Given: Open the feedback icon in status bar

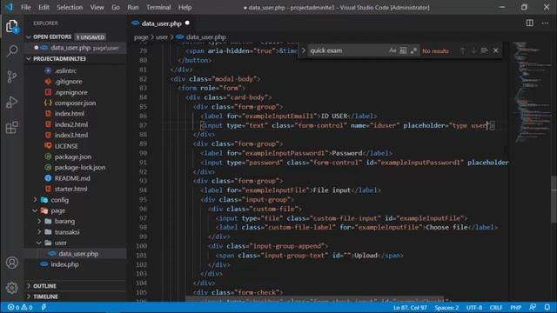Looking at the screenshot, I should point(532,307).
